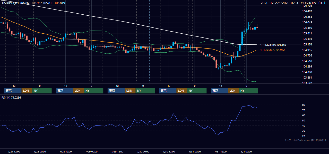Click the 105.830 price axis label
This screenshot has width=329, height=154.
point(307,28)
